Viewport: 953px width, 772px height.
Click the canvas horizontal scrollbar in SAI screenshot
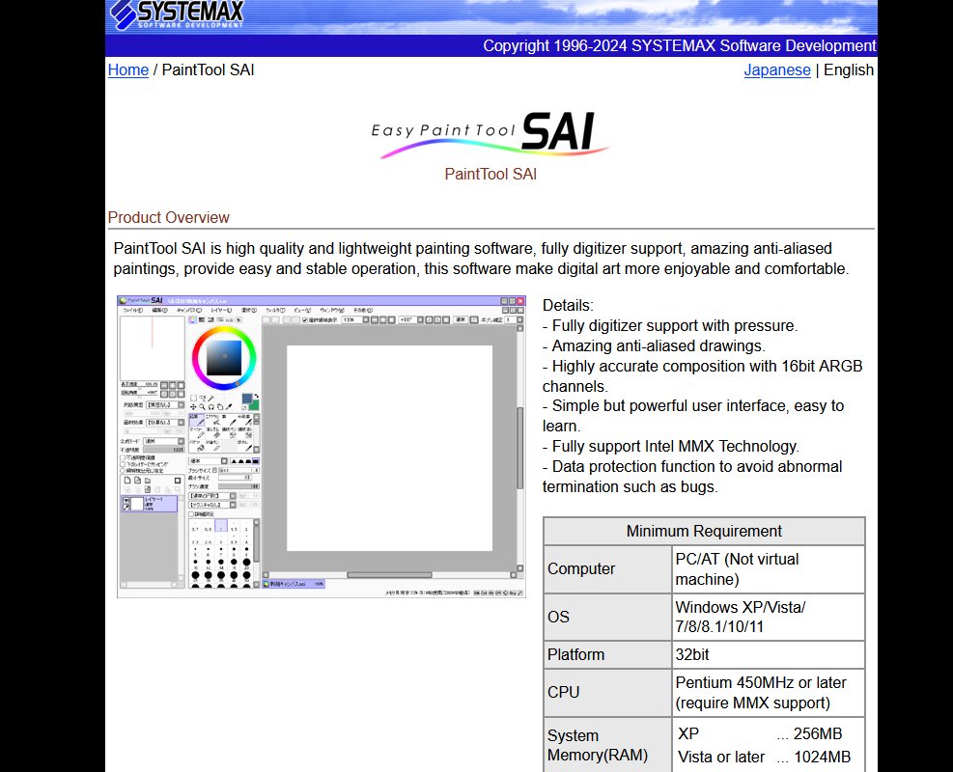(x=389, y=574)
